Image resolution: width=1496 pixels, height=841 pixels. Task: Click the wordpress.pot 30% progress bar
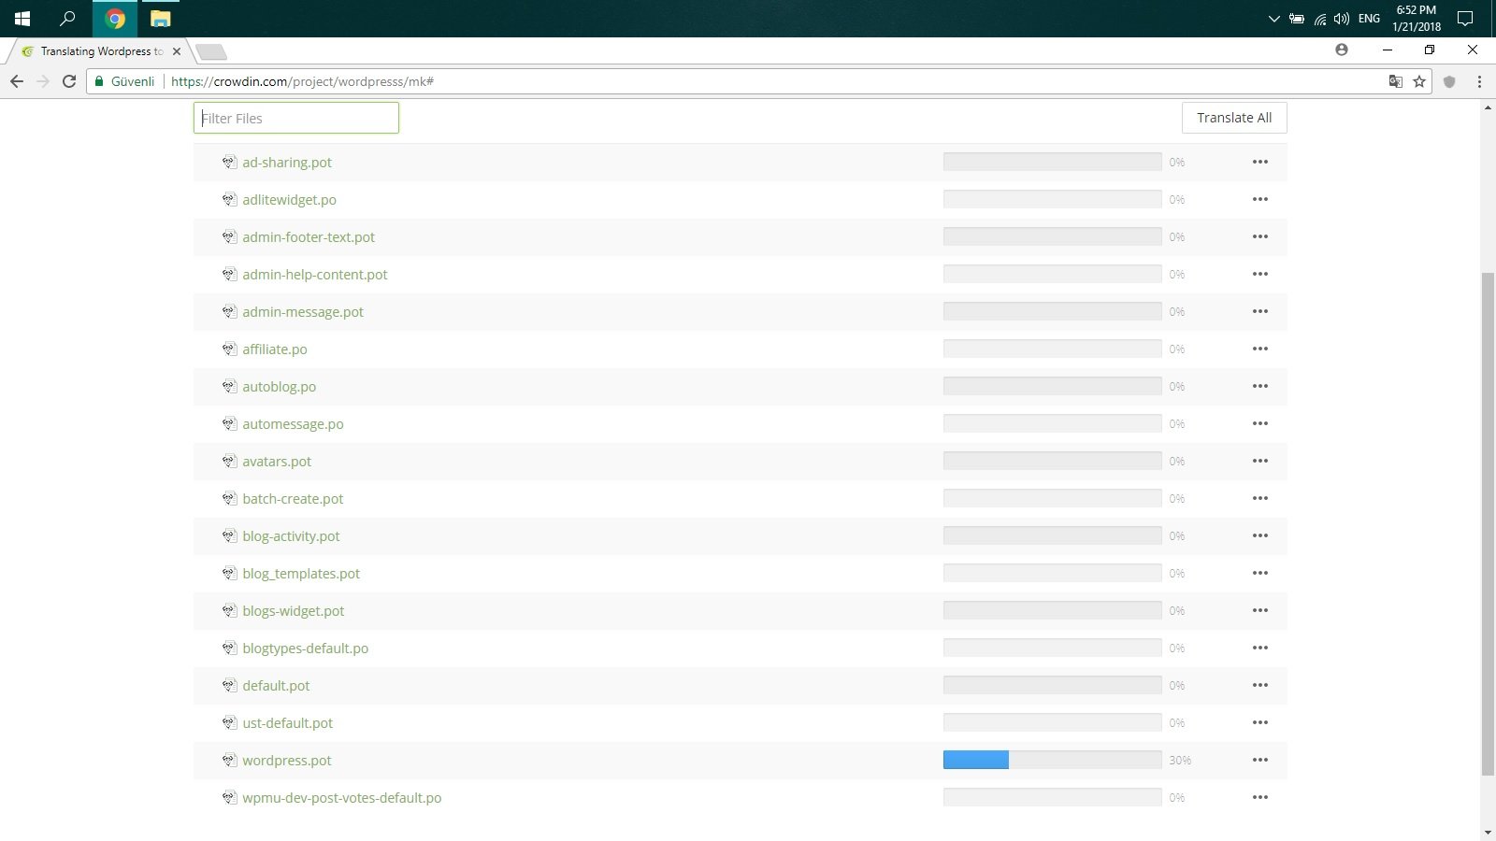(1052, 760)
